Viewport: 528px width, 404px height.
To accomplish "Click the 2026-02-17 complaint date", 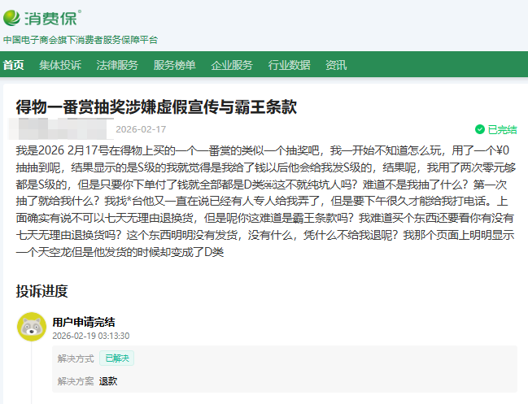I will pos(141,128).
